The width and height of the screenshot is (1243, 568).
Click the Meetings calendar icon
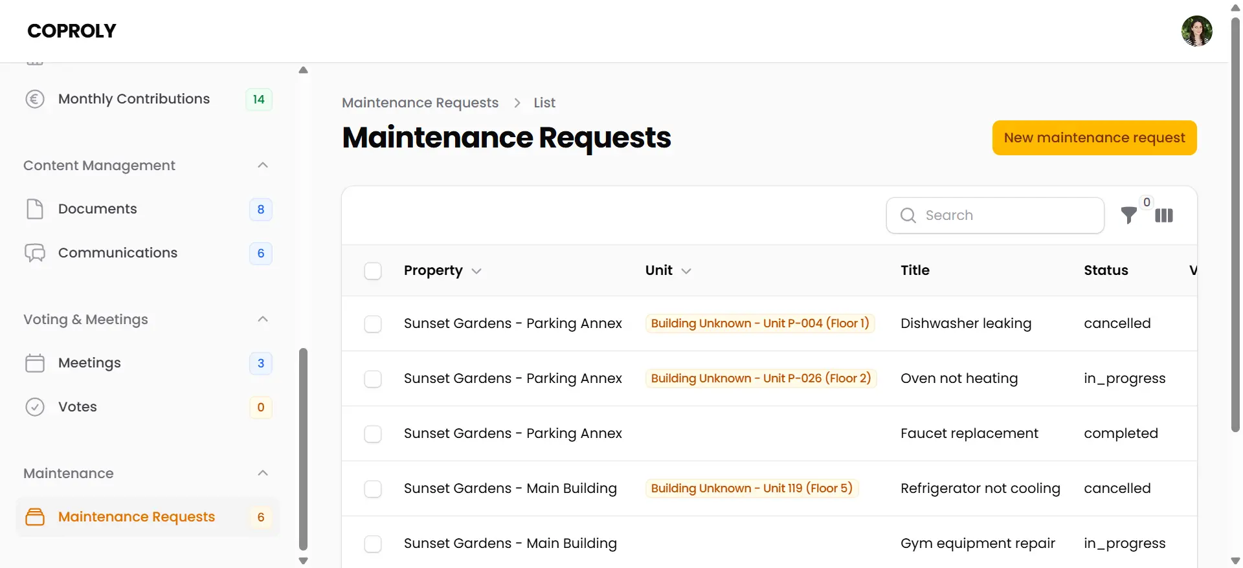pyautogui.click(x=35, y=363)
